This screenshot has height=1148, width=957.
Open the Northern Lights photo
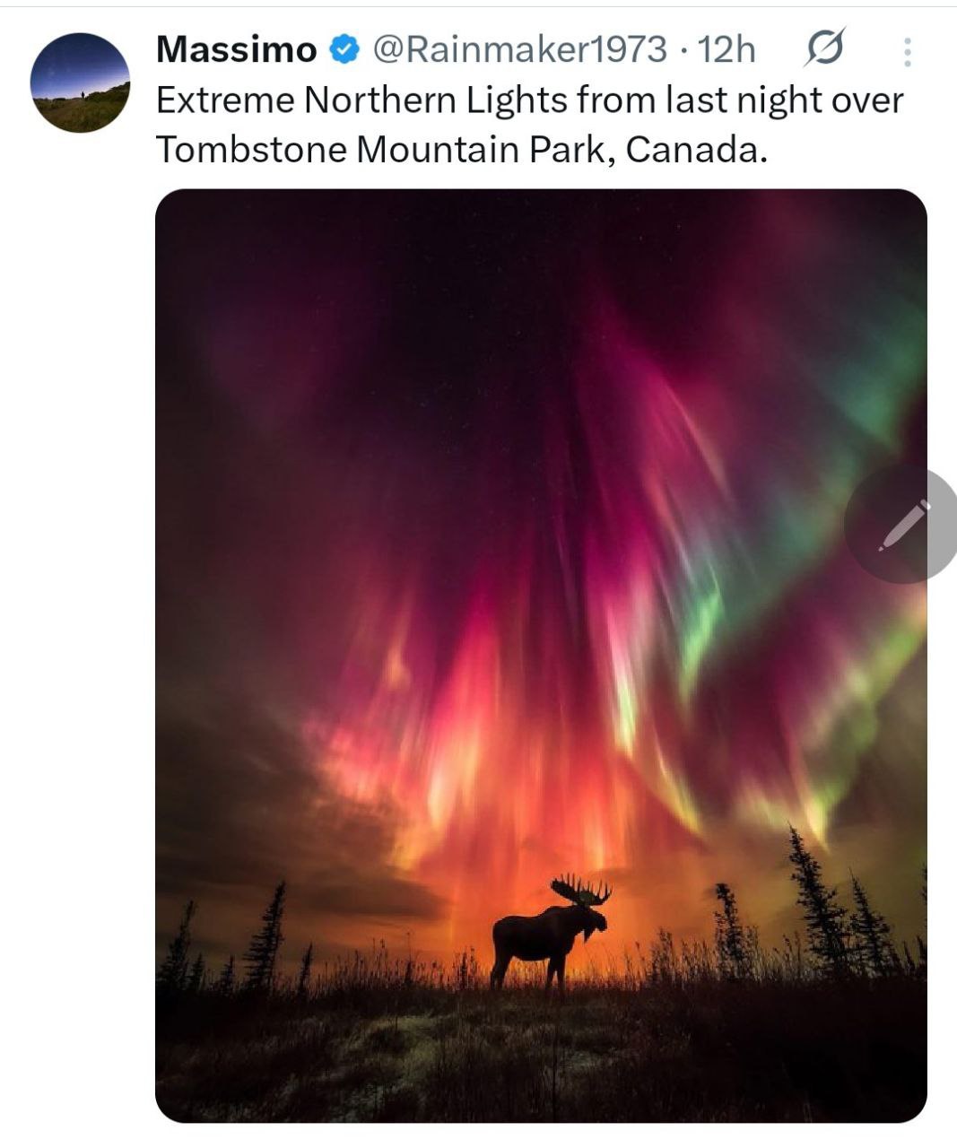540,538
